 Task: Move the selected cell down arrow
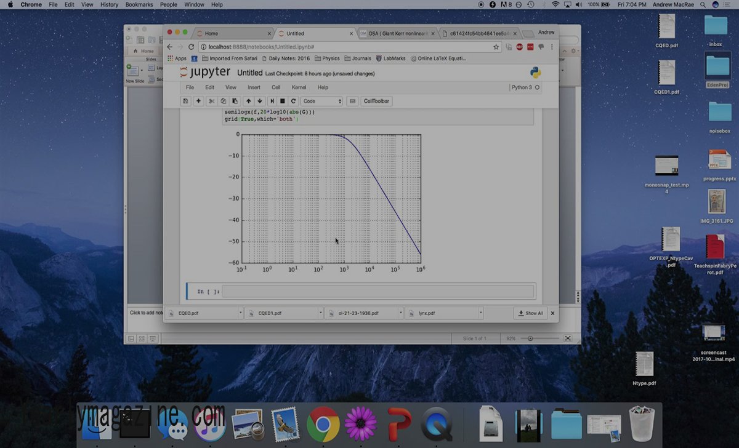[x=259, y=101]
